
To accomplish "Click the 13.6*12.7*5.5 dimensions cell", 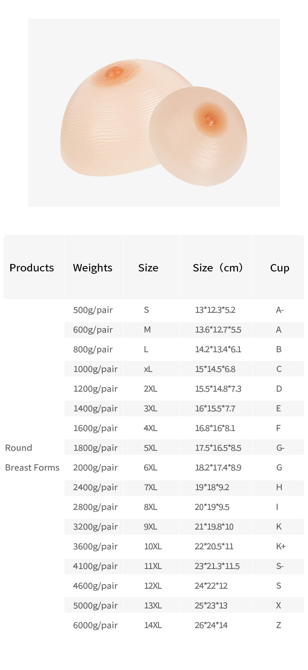I will pos(218,330).
